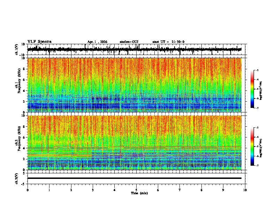Image resolution: width=276 pixels, height=213 pixels.
Task: Select the date text "Apr. 1, 2026"
Action: click(x=97, y=42)
